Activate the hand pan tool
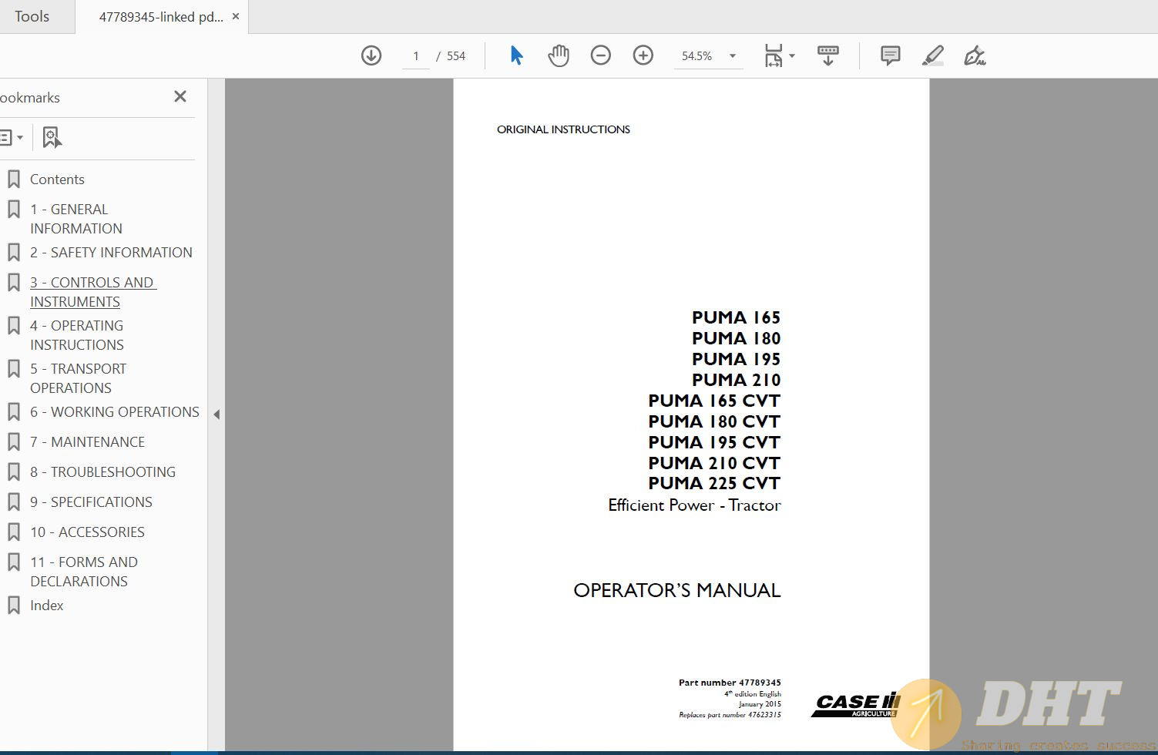 [559, 55]
